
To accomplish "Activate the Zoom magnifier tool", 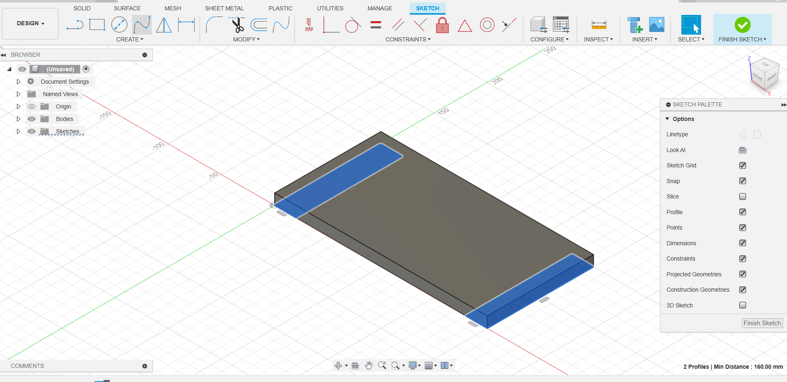I will [x=382, y=365].
